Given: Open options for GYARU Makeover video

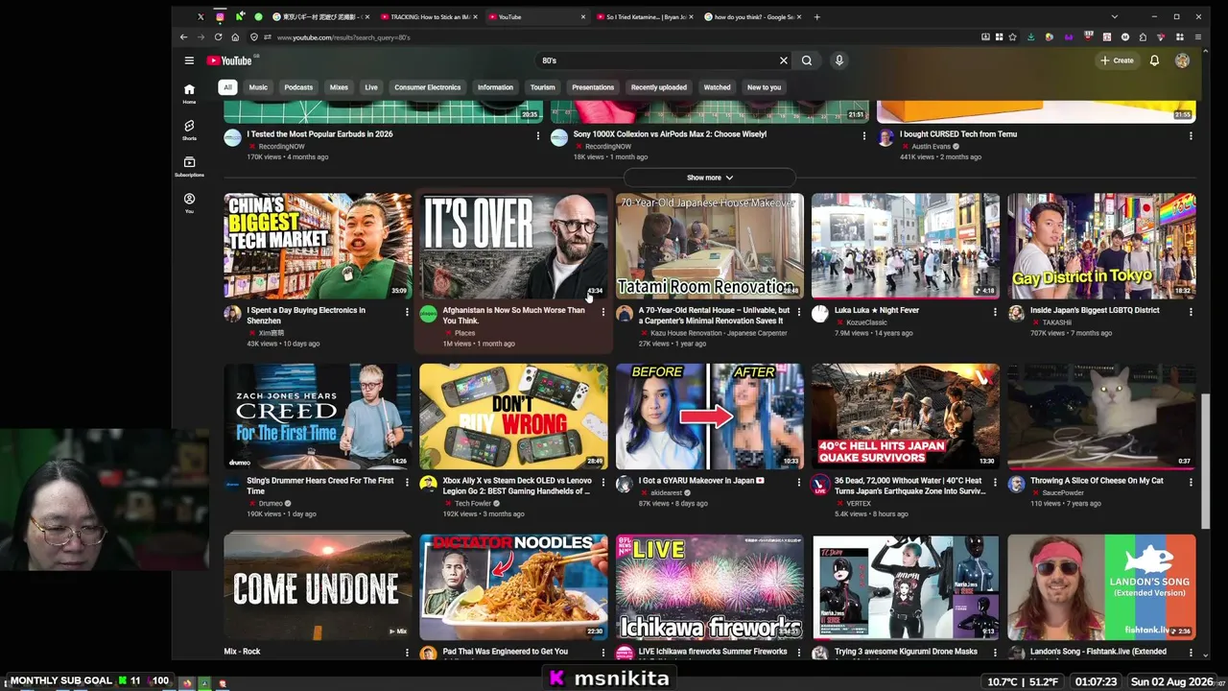Looking at the screenshot, I should (x=798, y=482).
